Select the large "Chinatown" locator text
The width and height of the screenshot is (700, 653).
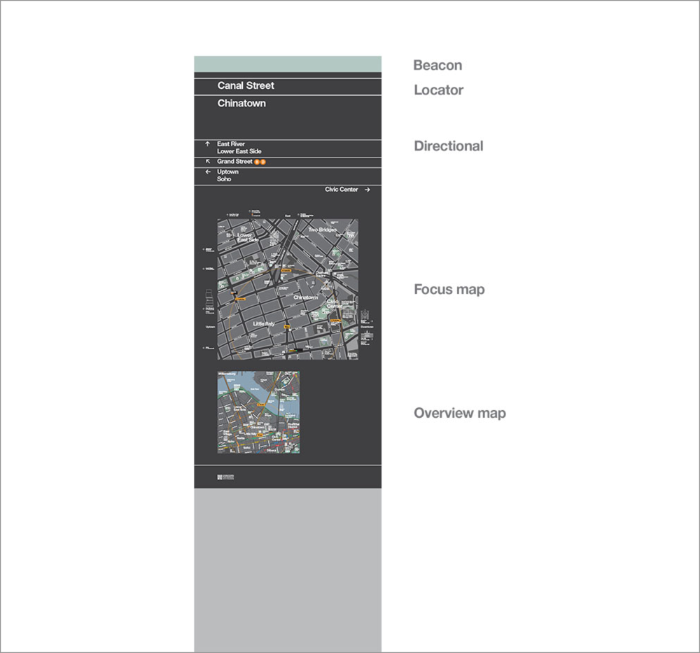click(x=241, y=103)
